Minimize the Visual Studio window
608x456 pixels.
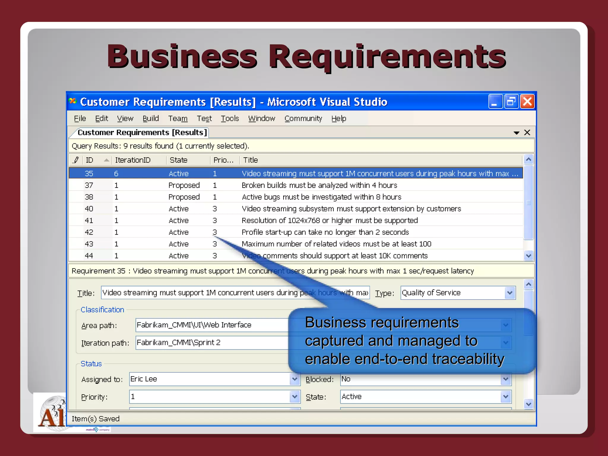pyautogui.click(x=495, y=102)
